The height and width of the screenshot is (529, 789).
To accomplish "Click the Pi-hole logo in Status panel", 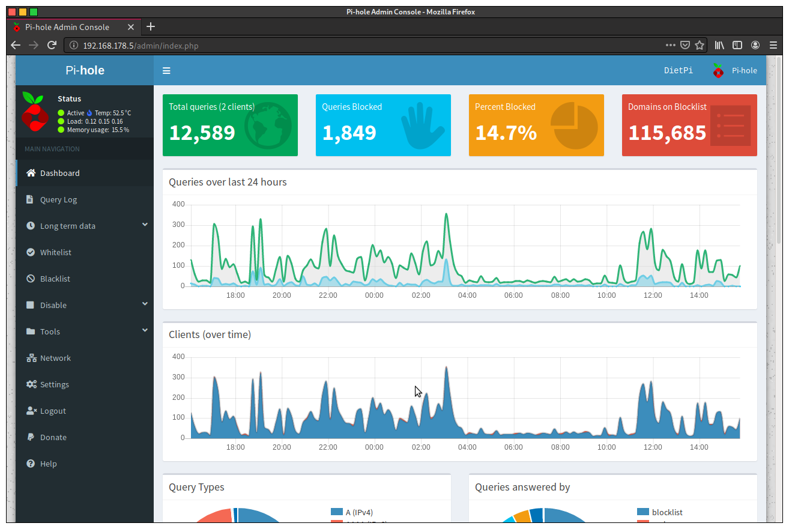I will tap(35, 111).
